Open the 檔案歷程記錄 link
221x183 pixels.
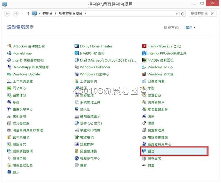pyautogui.click(x=23, y=165)
